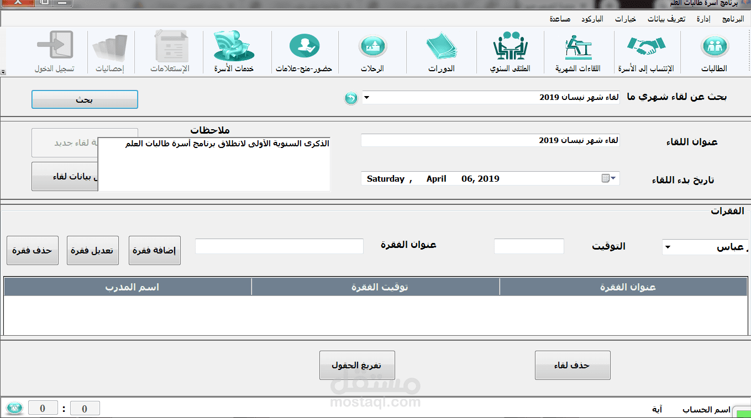The image size is (751, 418).
Task: Open the إحصائيات statistics module
Action: (x=110, y=53)
